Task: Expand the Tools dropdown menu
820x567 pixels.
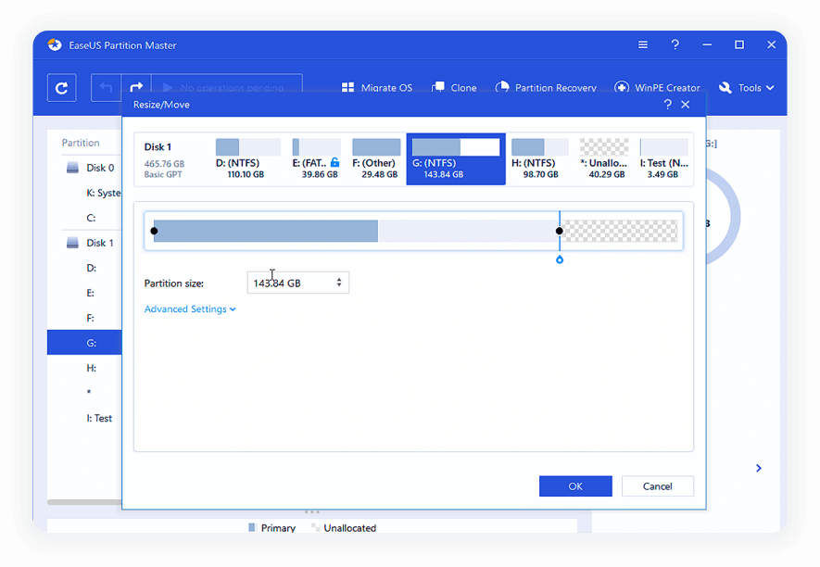Action: pos(746,88)
